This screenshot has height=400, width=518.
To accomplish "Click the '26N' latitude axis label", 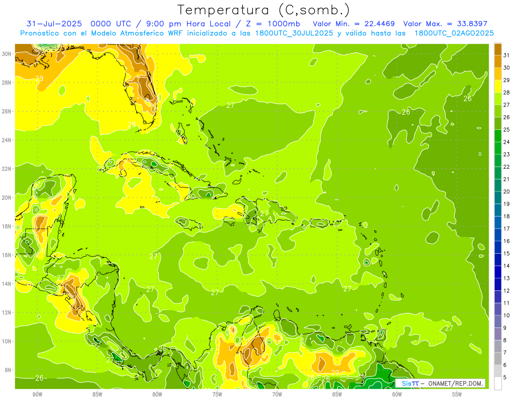I will 7,111.
